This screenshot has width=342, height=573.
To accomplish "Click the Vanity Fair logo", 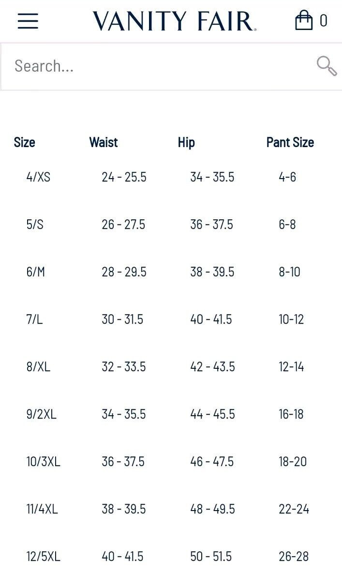I will tap(174, 21).
